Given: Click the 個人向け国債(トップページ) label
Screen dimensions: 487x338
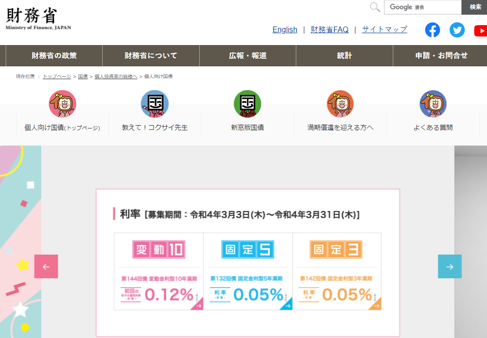Looking at the screenshot, I should 62,128.
